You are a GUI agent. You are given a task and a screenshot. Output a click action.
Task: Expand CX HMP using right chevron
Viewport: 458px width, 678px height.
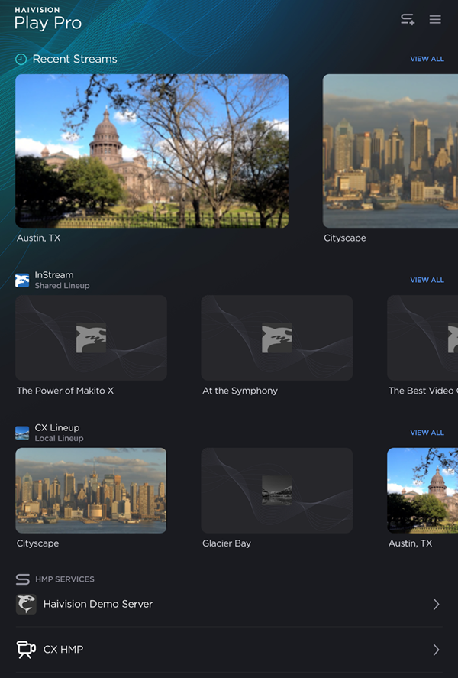click(436, 650)
